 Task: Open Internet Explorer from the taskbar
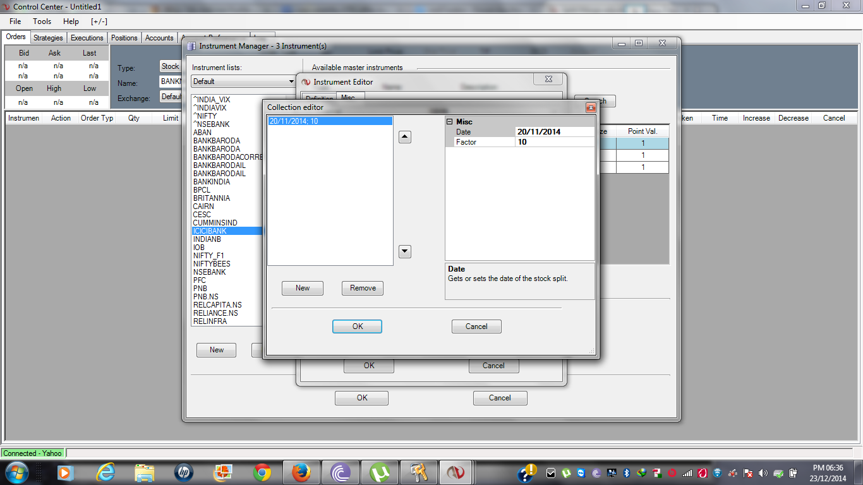pyautogui.click(x=105, y=472)
